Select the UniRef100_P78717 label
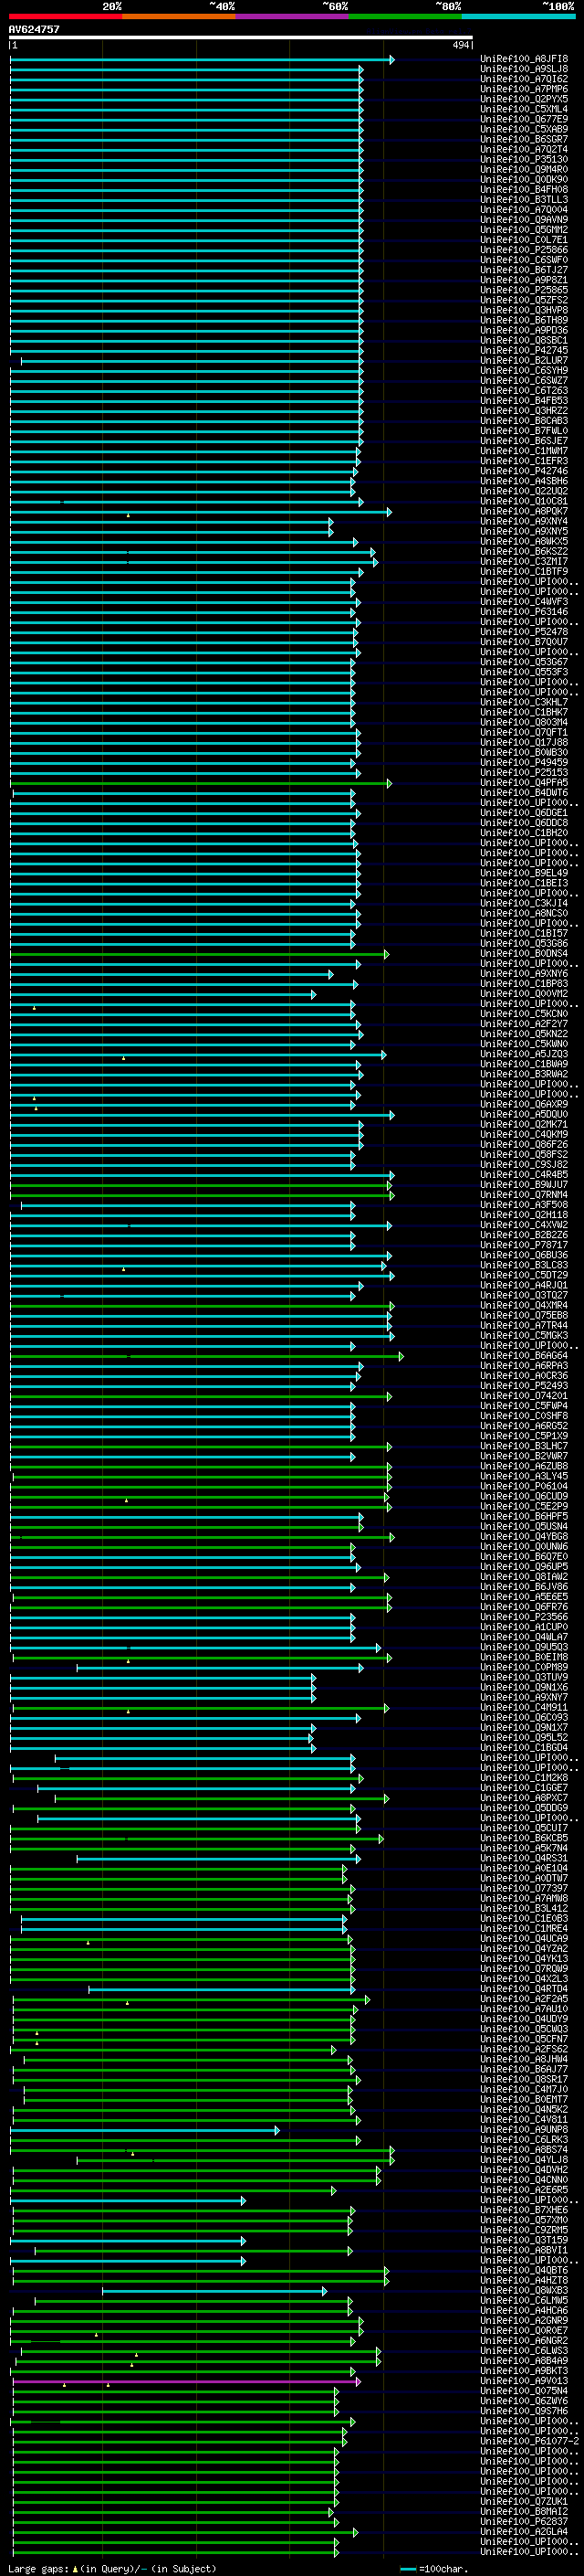 524,1245
